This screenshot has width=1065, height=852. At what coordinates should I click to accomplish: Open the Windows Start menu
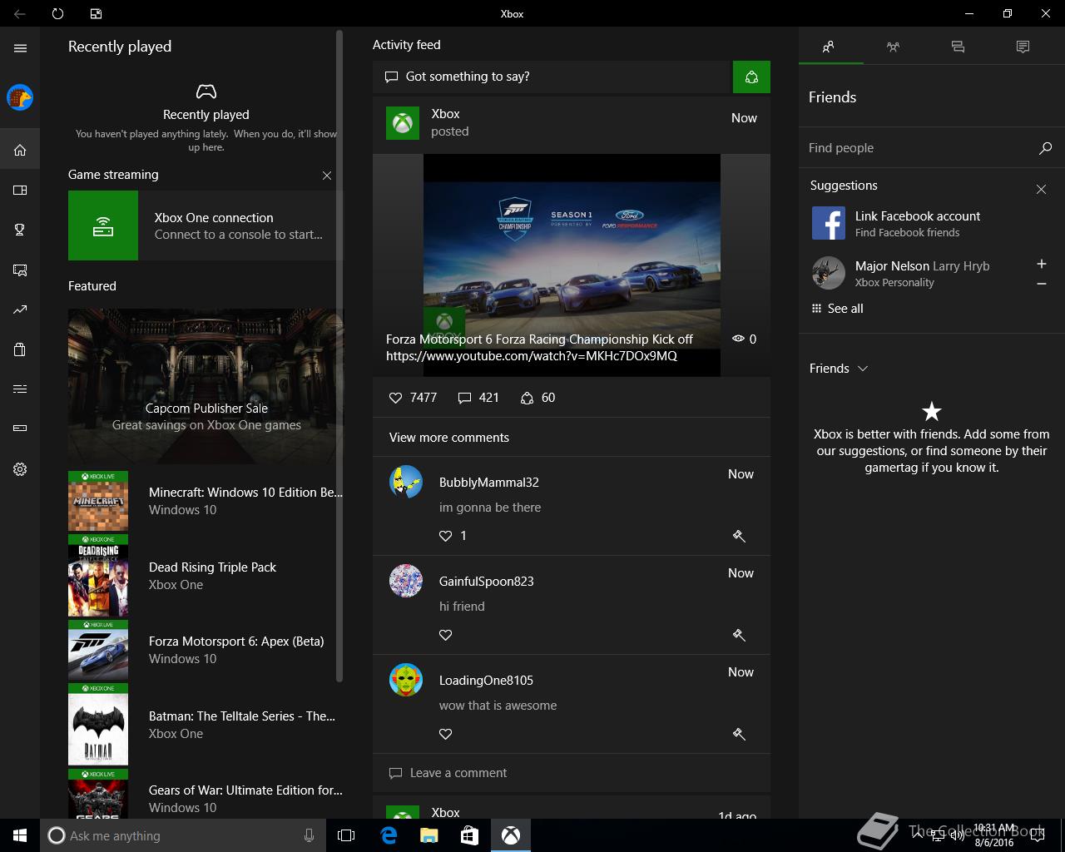pos(20,835)
